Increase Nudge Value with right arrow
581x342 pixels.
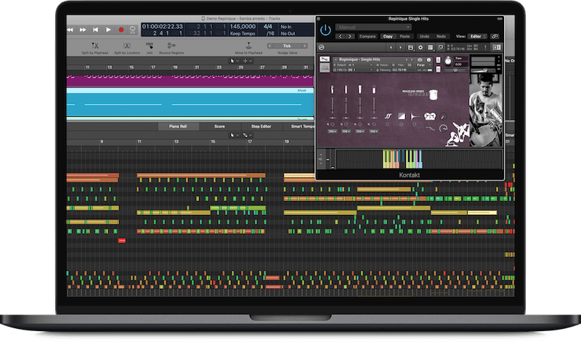point(304,46)
